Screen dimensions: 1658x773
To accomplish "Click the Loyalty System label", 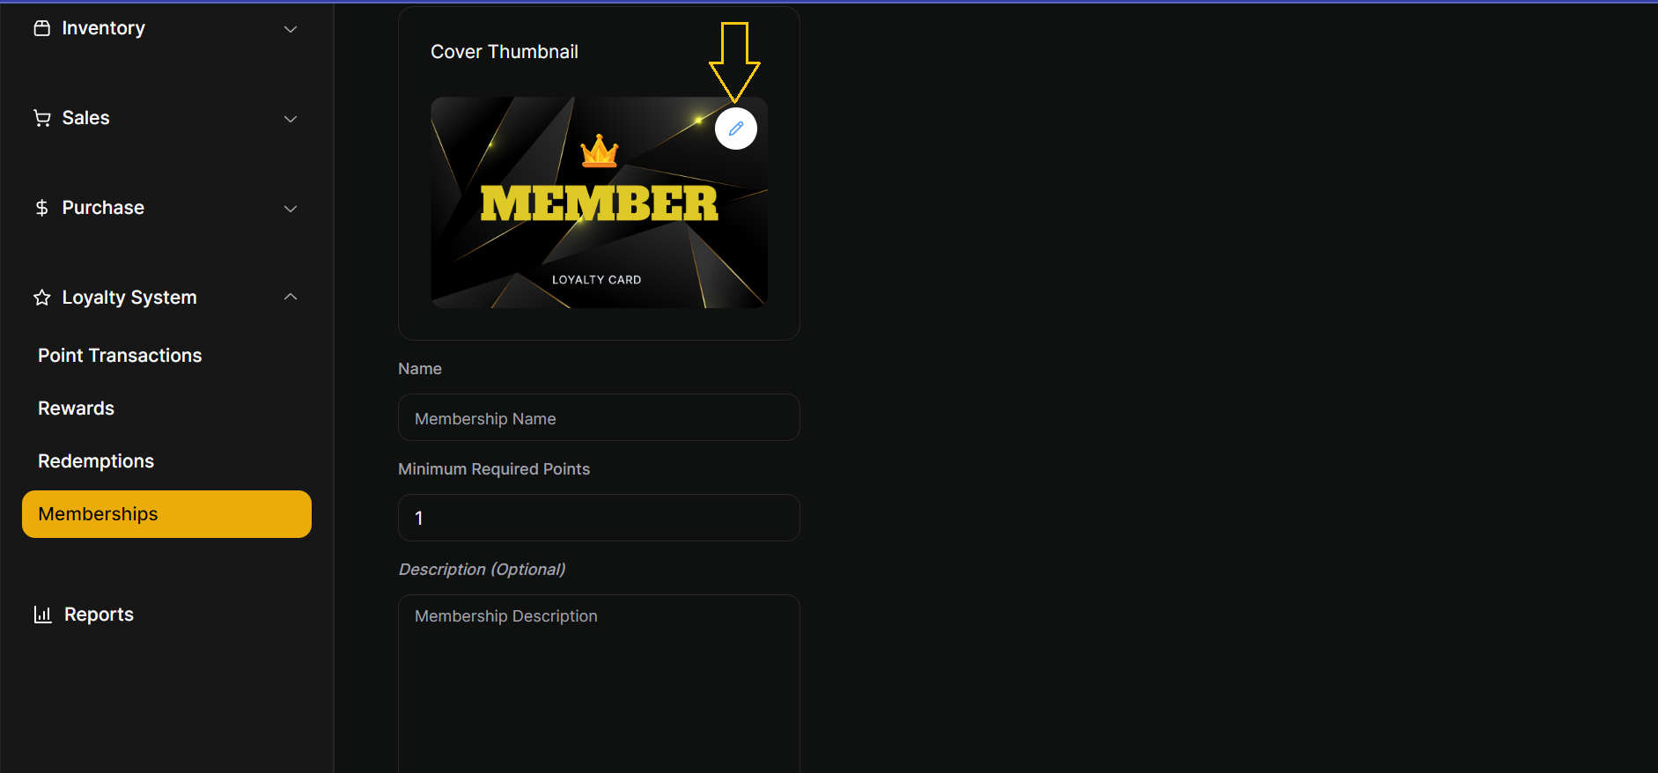I will coord(129,298).
